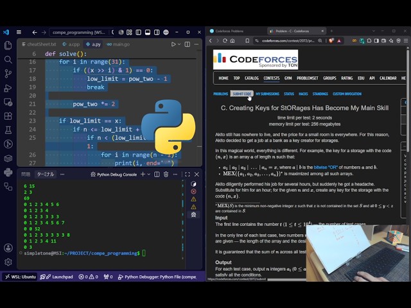Image resolution: width=411 pixels, height=308 pixels.
Task: Click the VS Code command center search box
Action: 82,32
